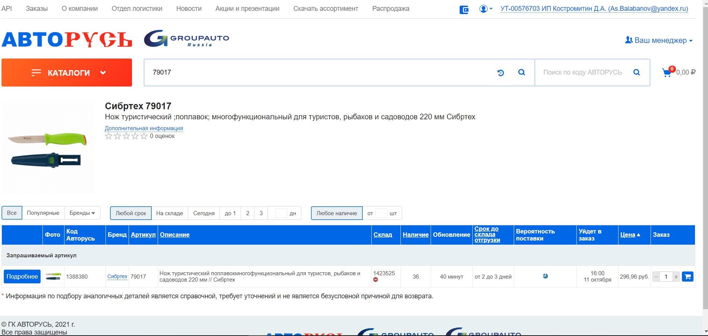Click the Подробнее button
The image size is (708, 336).
[x=22, y=277]
